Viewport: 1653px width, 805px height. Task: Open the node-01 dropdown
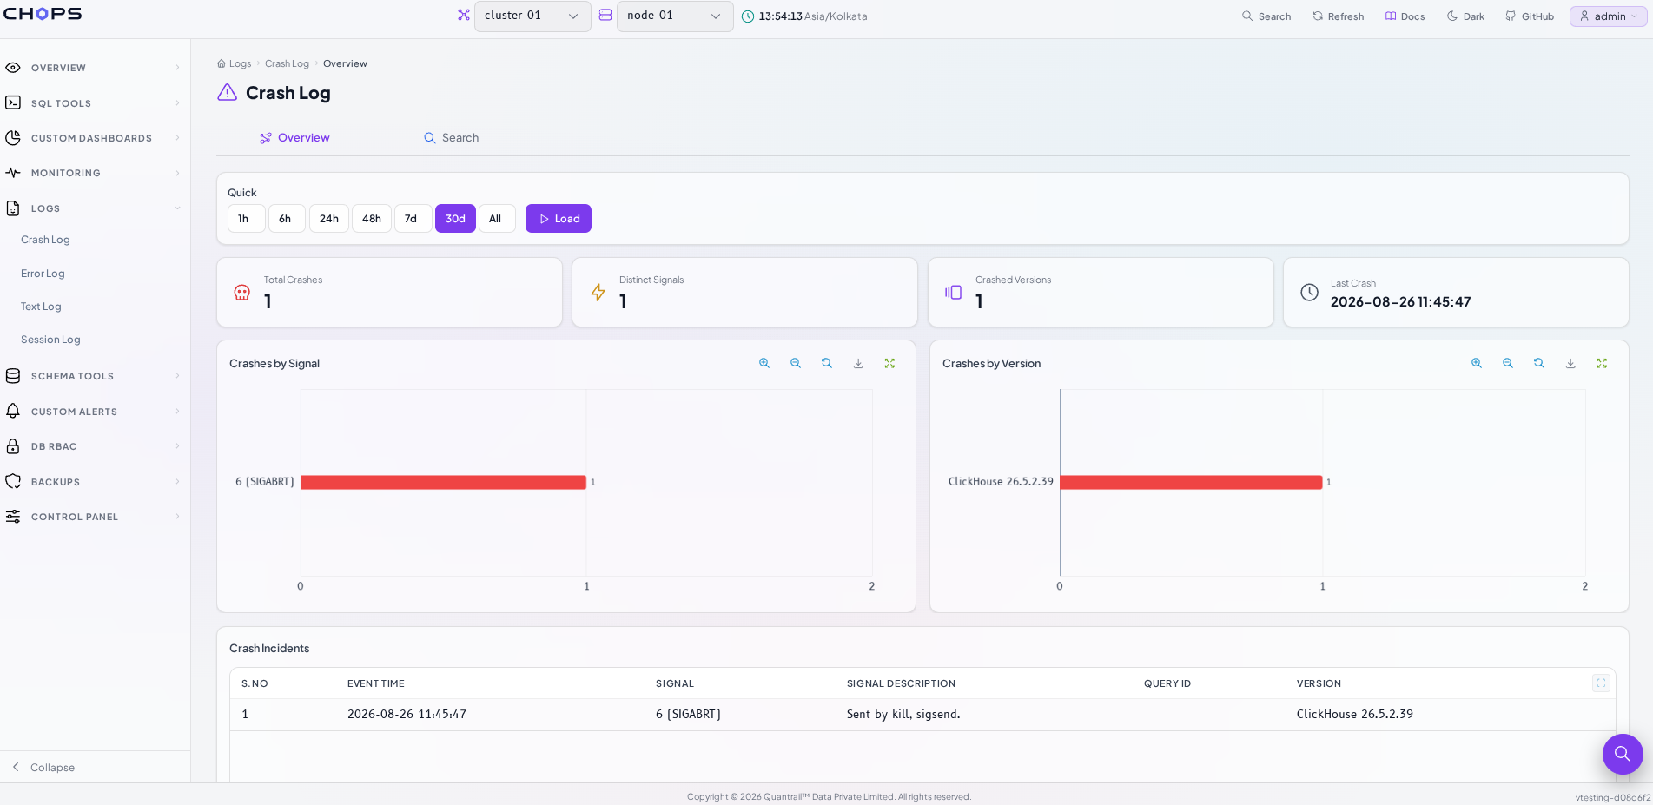coord(675,16)
